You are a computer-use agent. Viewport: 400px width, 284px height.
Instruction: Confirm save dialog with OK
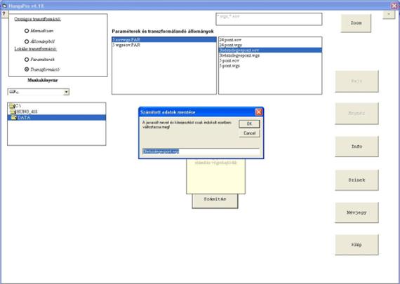coord(250,124)
